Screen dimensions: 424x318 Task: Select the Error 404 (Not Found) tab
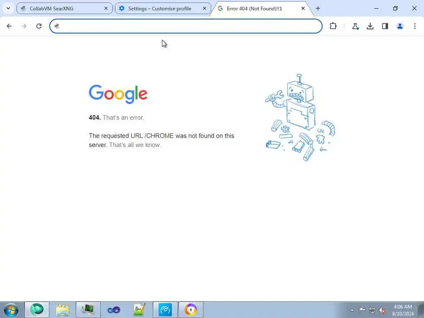pyautogui.click(x=262, y=8)
